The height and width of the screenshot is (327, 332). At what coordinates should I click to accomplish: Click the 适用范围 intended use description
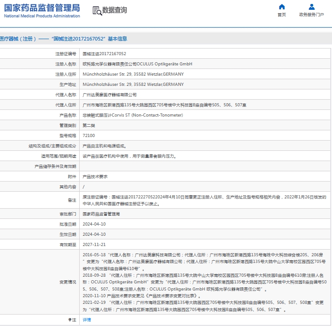(129, 156)
